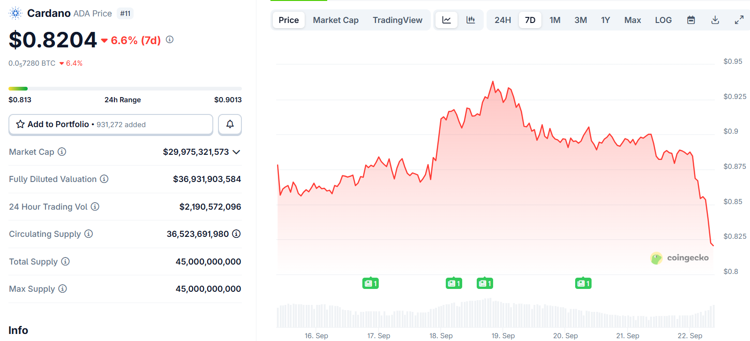Click the 19. Sep axis label
750x341 pixels.
coord(503,336)
